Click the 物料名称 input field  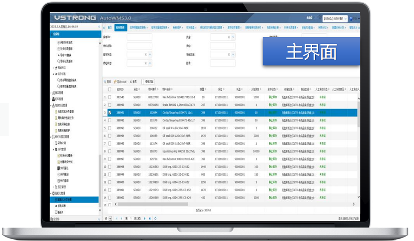tap(140, 46)
